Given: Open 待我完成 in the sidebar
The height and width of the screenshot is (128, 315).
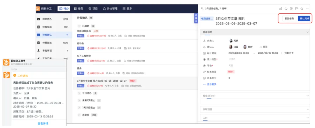Looking at the screenshot, I should tap(54, 27).
